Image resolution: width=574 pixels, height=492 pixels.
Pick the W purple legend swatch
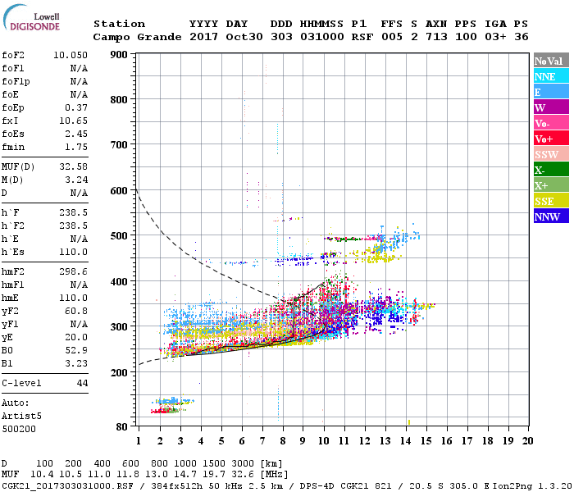click(550, 107)
